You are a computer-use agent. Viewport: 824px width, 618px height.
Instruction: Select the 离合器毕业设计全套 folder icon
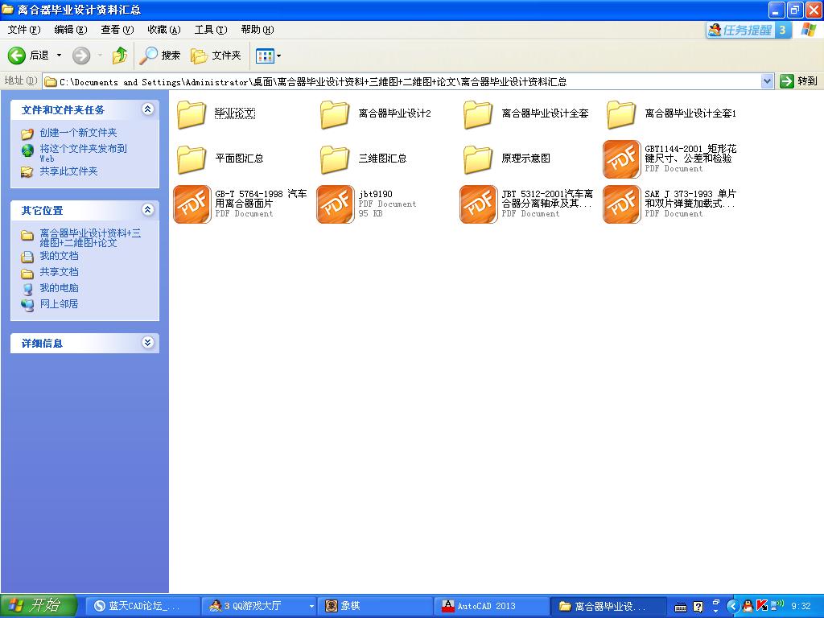click(x=478, y=114)
